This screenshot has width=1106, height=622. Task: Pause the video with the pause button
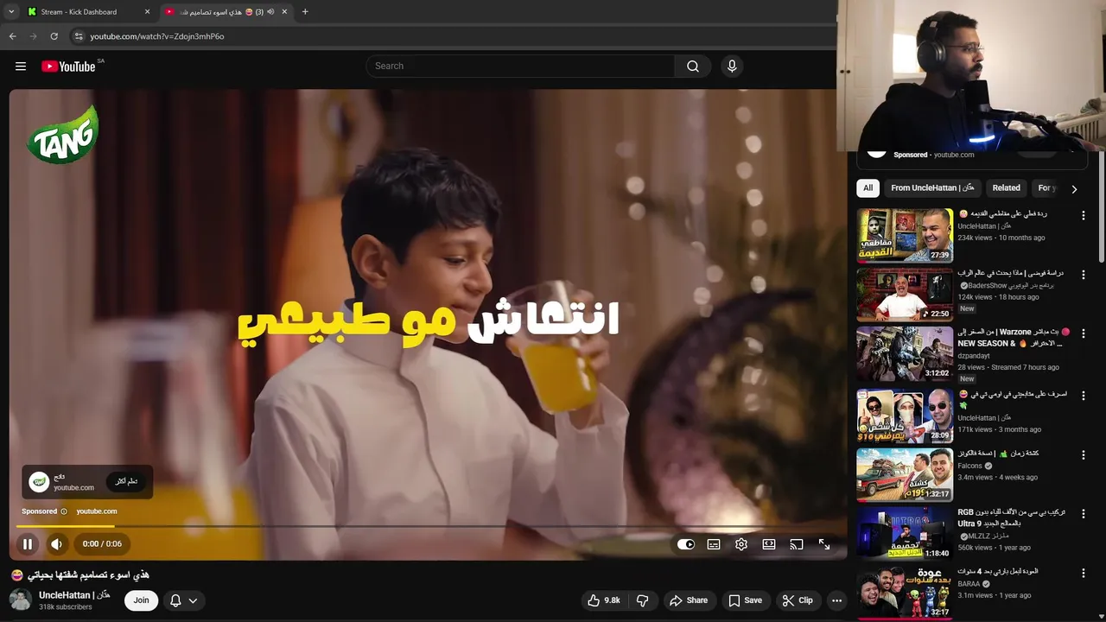pos(28,544)
